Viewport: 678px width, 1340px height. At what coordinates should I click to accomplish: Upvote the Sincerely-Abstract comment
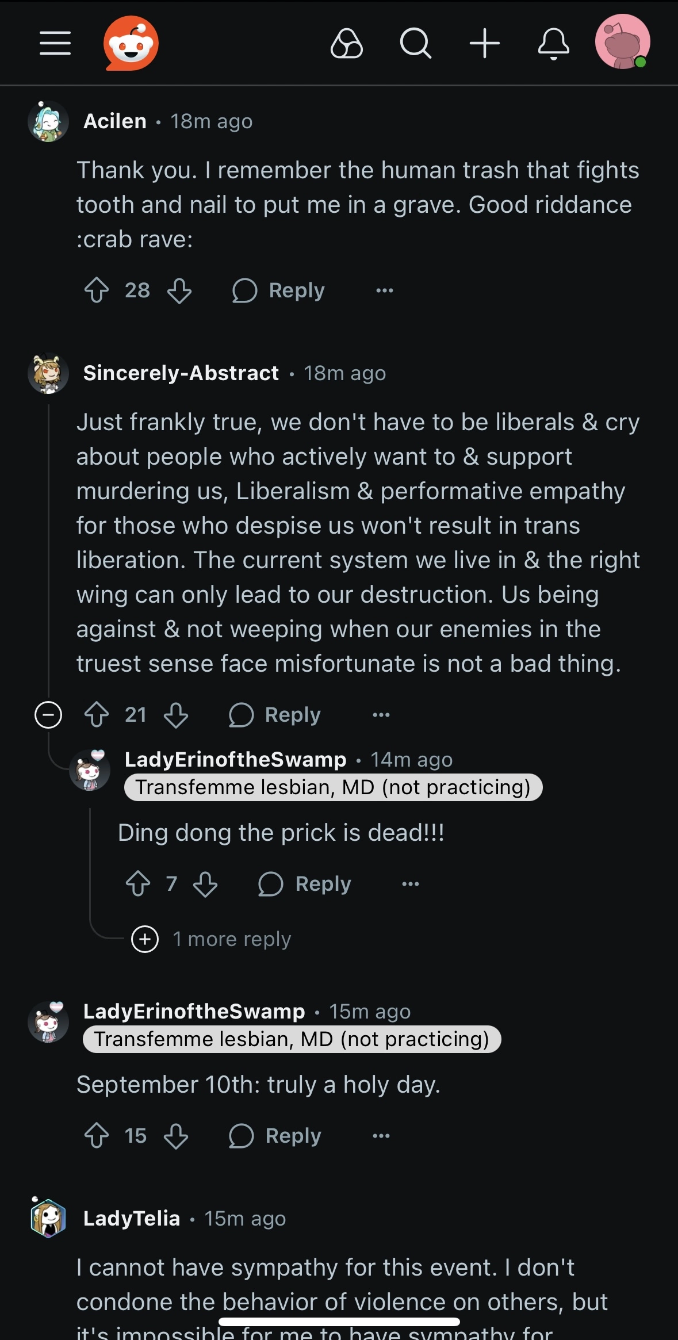pos(97,715)
